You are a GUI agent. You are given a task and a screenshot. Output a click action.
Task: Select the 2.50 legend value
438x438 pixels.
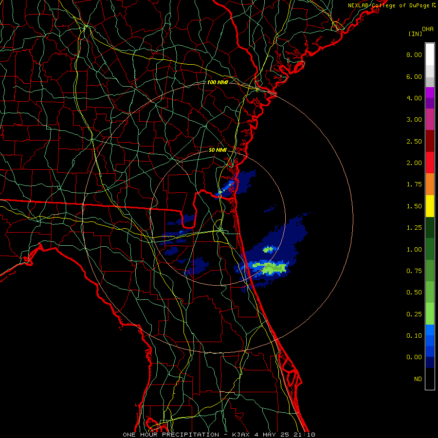414,141
